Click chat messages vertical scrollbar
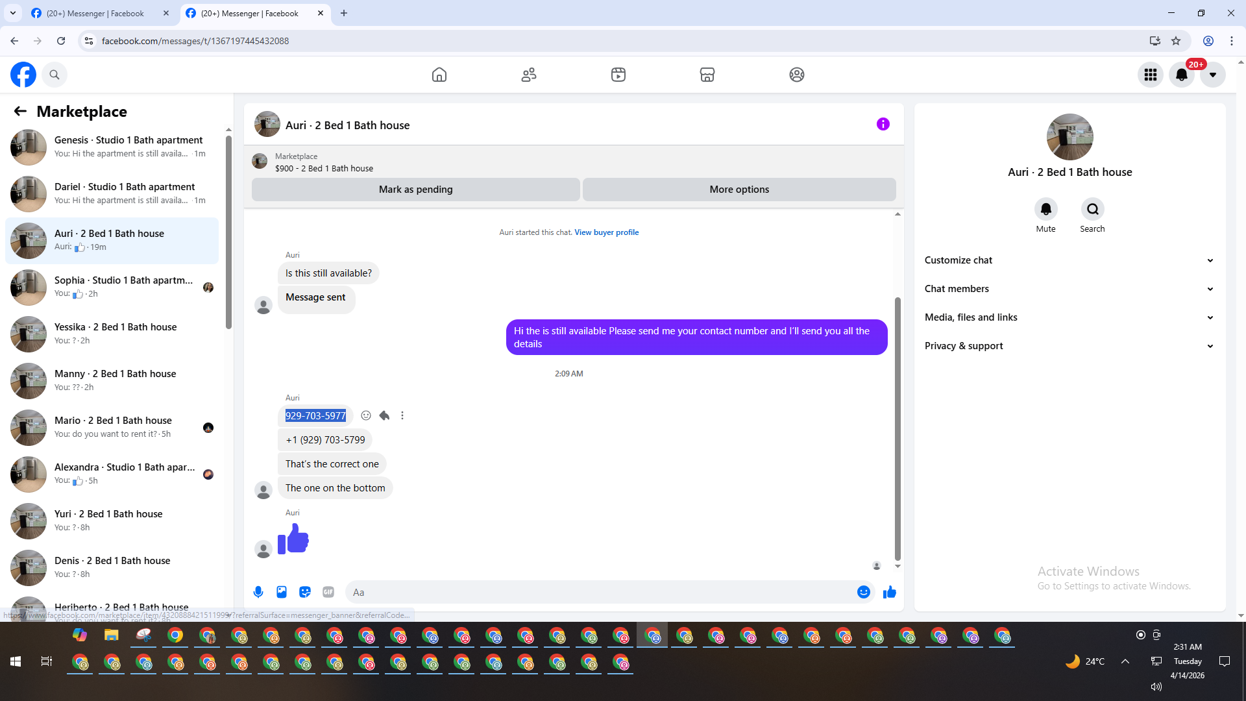The height and width of the screenshot is (701, 1246). point(898,428)
